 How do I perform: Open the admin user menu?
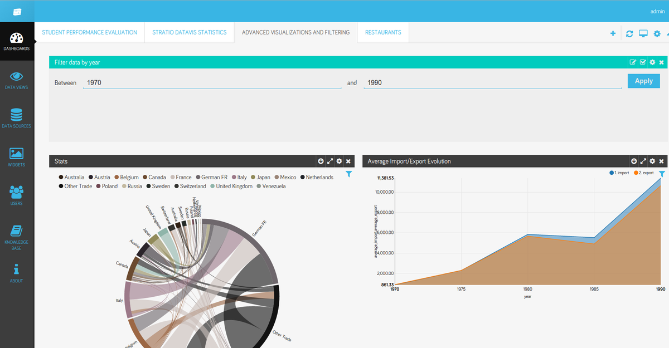pyautogui.click(x=657, y=11)
